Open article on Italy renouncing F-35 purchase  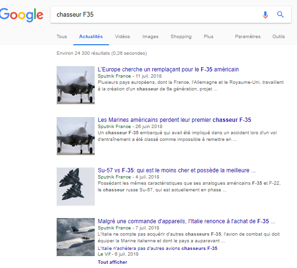(186, 221)
